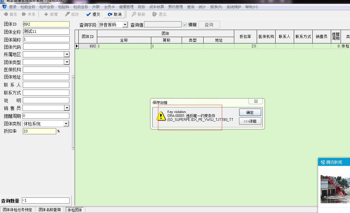Screen dimensions: 350x213
Task: Click the 刷新 refresh toolbar button
Action: 139,14
